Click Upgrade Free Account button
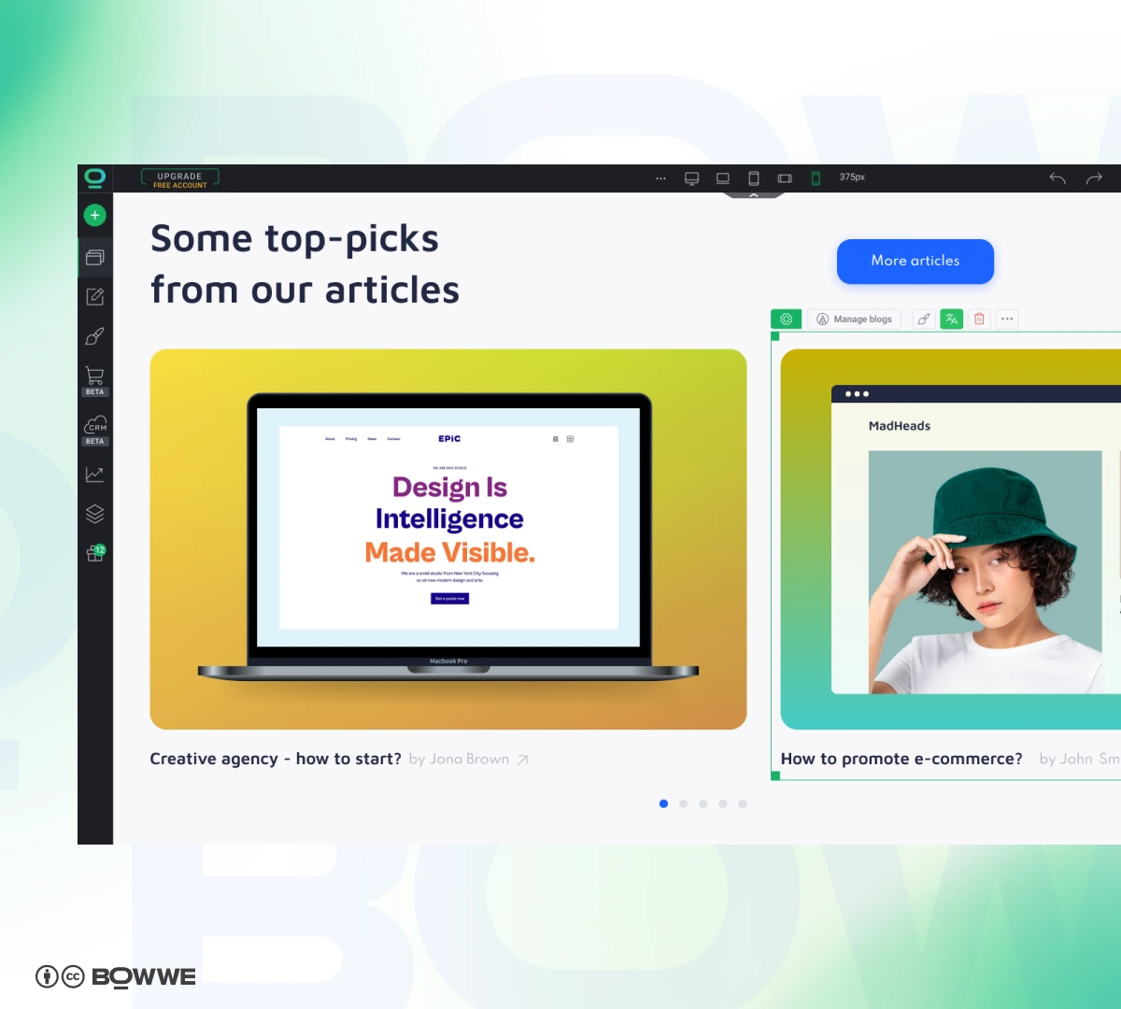Image resolution: width=1121 pixels, height=1009 pixels. (x=179, y=178)
